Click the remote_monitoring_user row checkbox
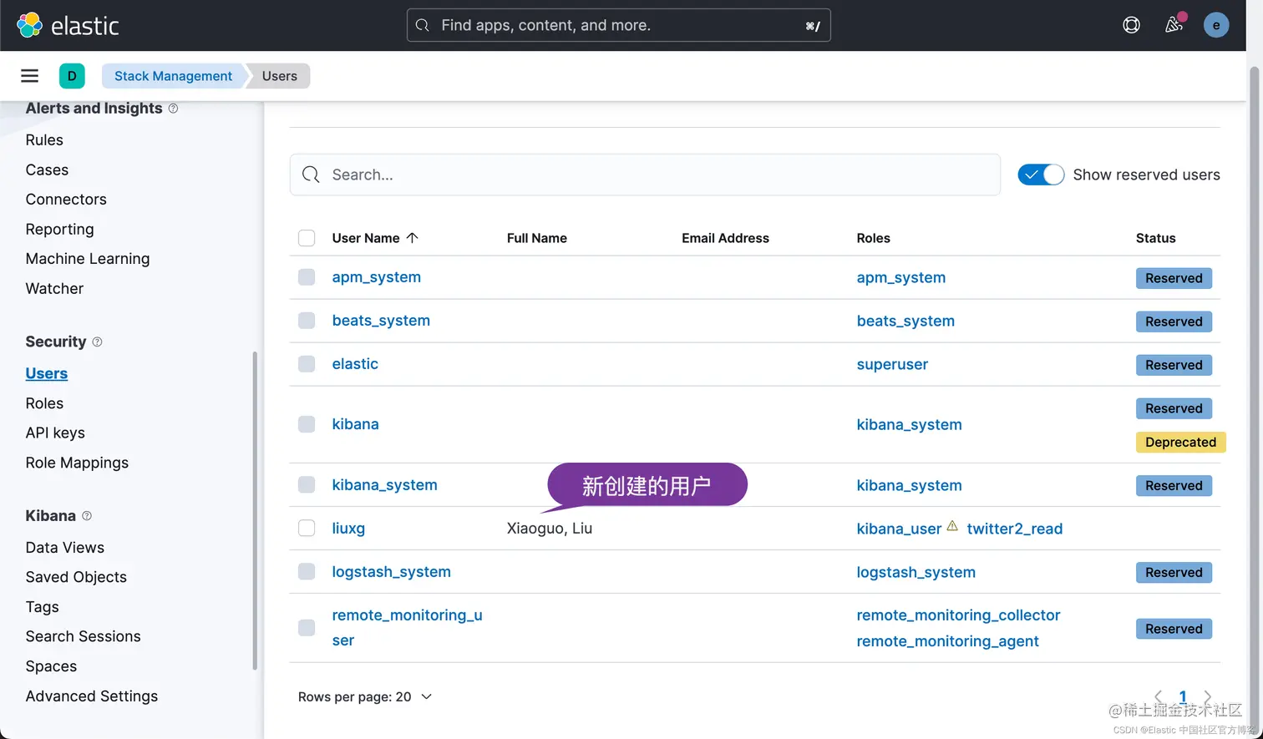Screen dimensions: 1263x739 (307, 628)
